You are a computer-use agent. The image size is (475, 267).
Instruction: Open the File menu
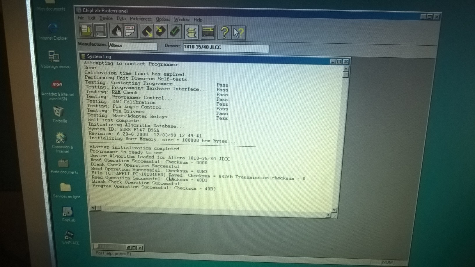click(x=81, y=18)
